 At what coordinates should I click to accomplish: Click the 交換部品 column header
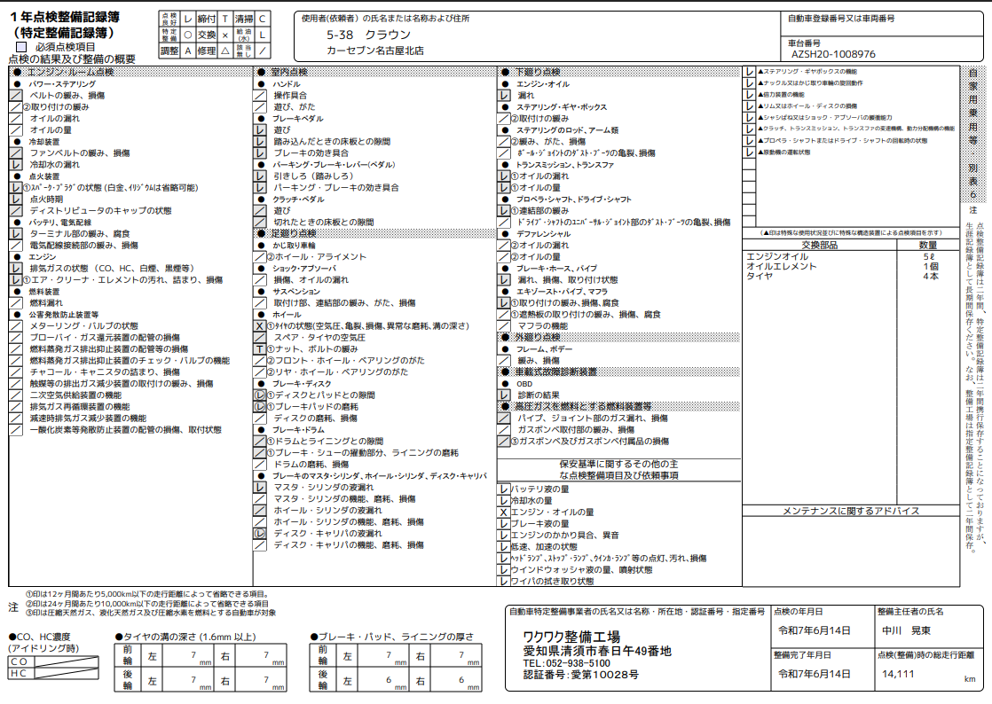tap(819, 246)
